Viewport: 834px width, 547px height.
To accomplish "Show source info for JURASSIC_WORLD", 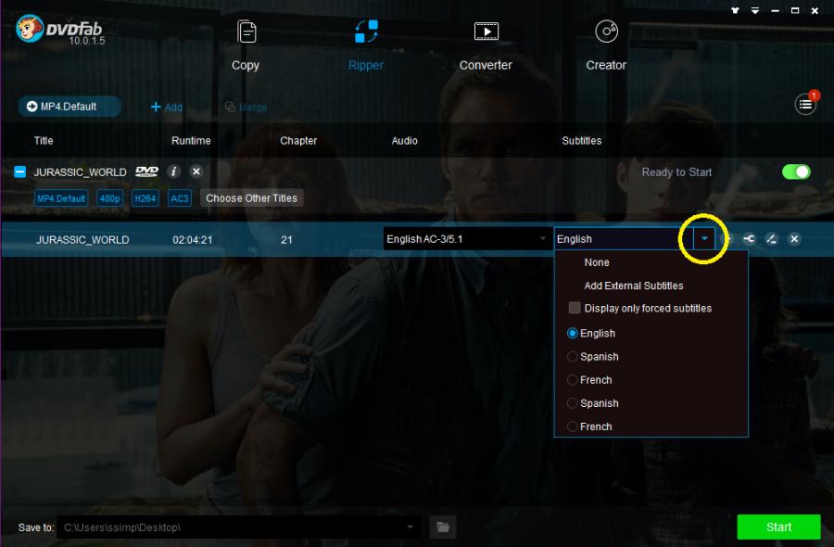I will 173,172.
